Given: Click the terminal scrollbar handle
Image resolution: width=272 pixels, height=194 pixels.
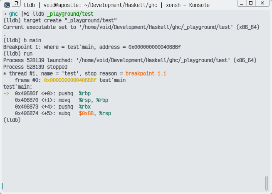Looking at the screenshot, I should 266,182.
